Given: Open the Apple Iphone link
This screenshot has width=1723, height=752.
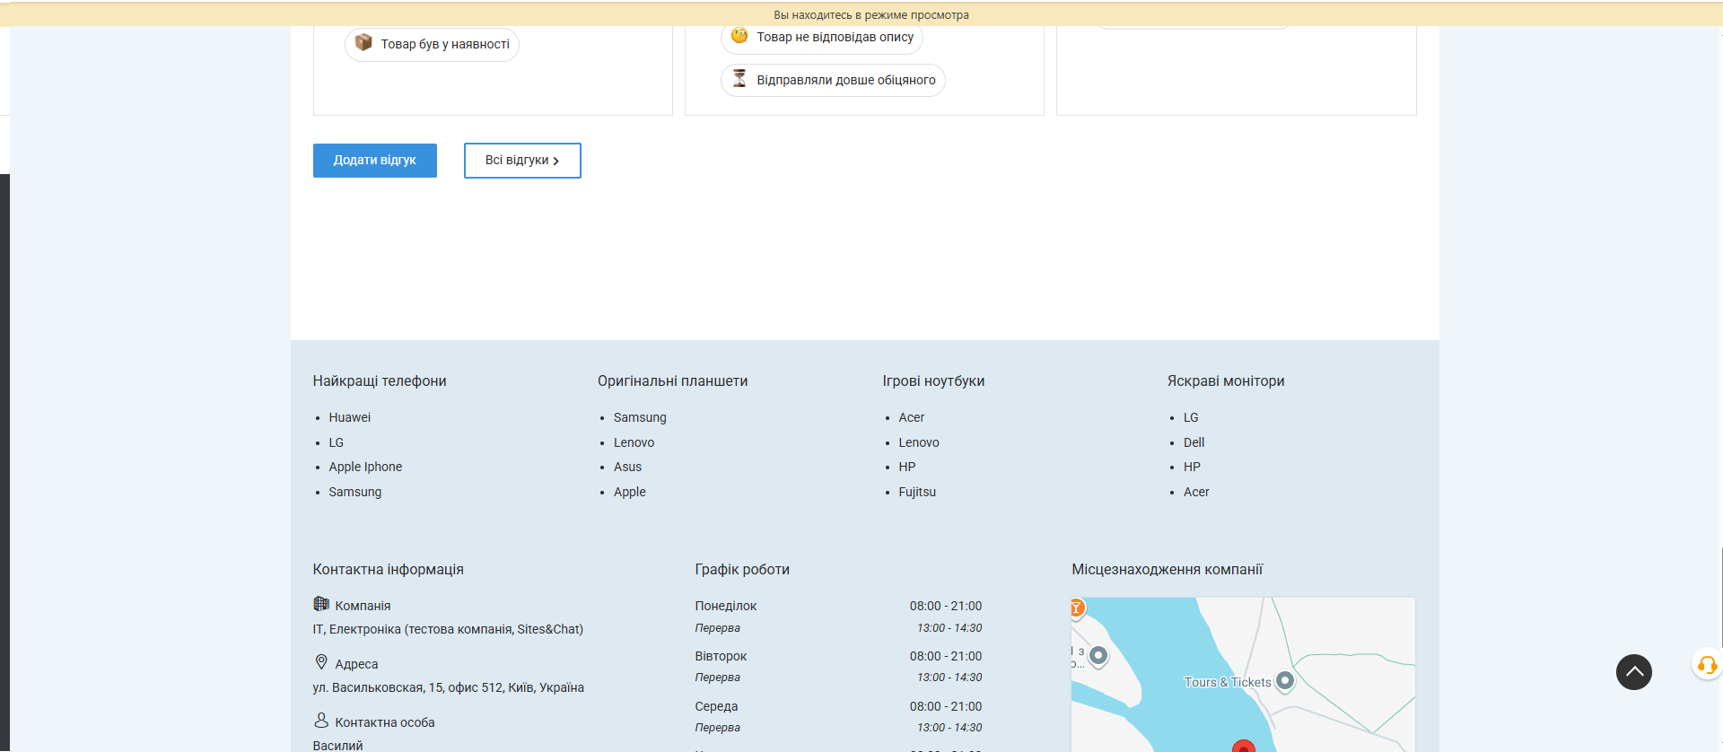Looking at the screenshot, I should click(x=365, y=467).
